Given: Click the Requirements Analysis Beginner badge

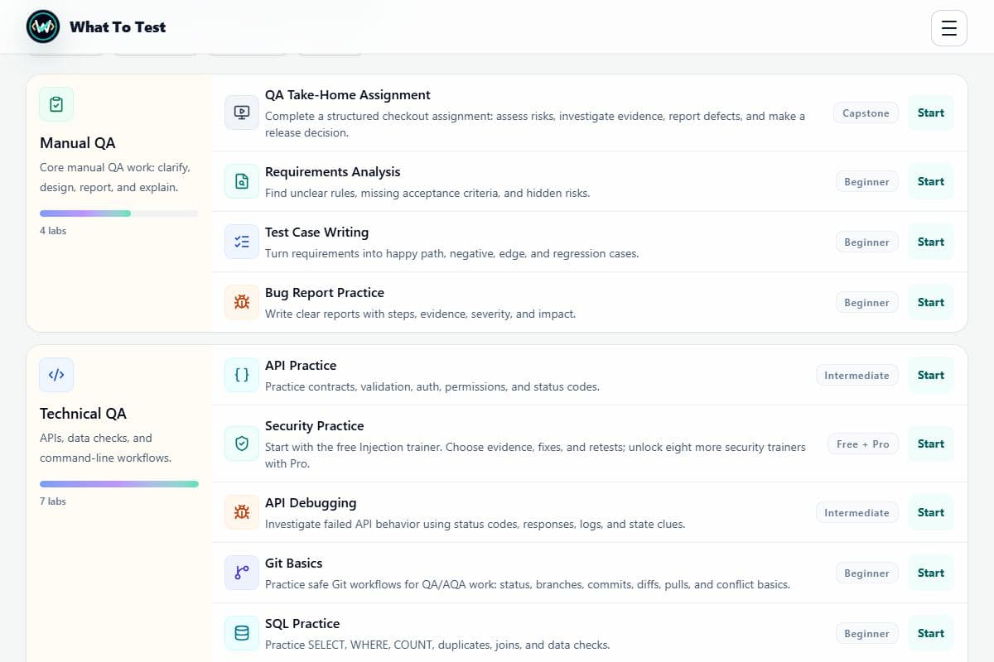Looking at the screenshot, I should 866,182.
